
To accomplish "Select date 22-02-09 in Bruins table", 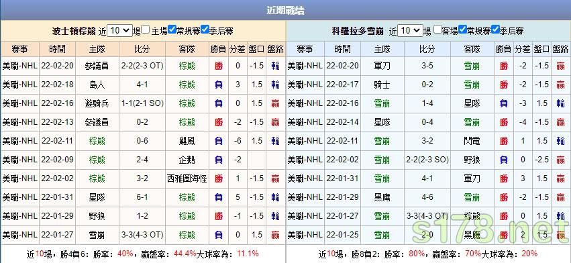I will [58, 160].
